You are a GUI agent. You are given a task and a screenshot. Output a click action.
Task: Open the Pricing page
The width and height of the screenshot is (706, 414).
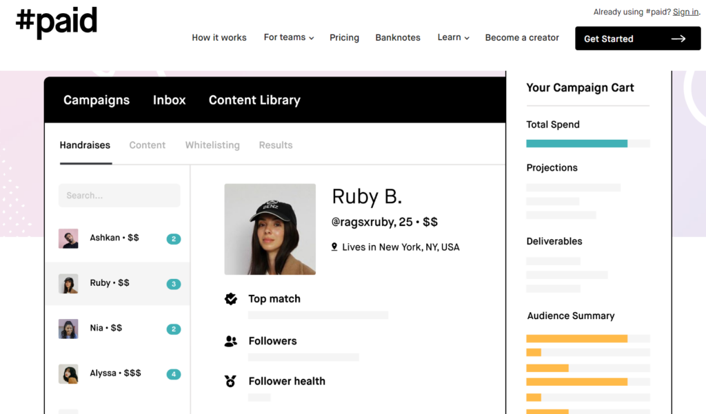(x=345, y=38)
